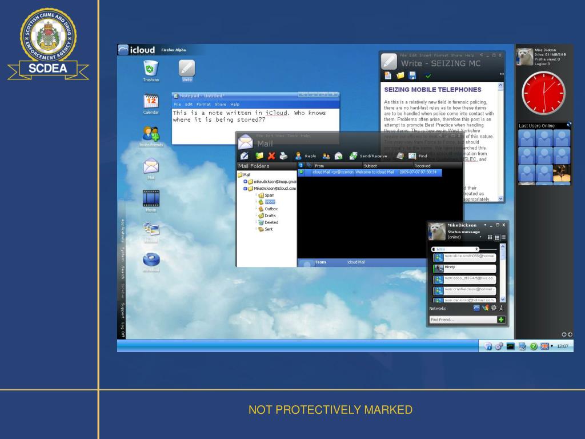The height and width of the screenshot is (439, 585).
Task: Select the Spam mail folder
Action: coord(266,195)
